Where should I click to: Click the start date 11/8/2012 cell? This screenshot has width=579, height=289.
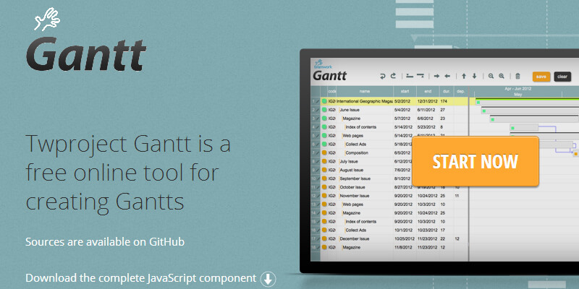click(x=402, y=247)
